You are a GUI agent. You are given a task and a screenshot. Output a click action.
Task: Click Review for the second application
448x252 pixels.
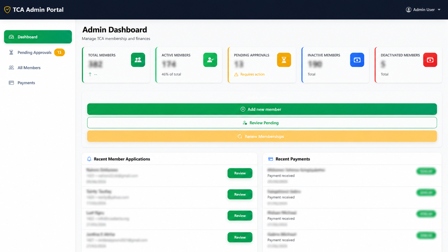coord(240,194)
